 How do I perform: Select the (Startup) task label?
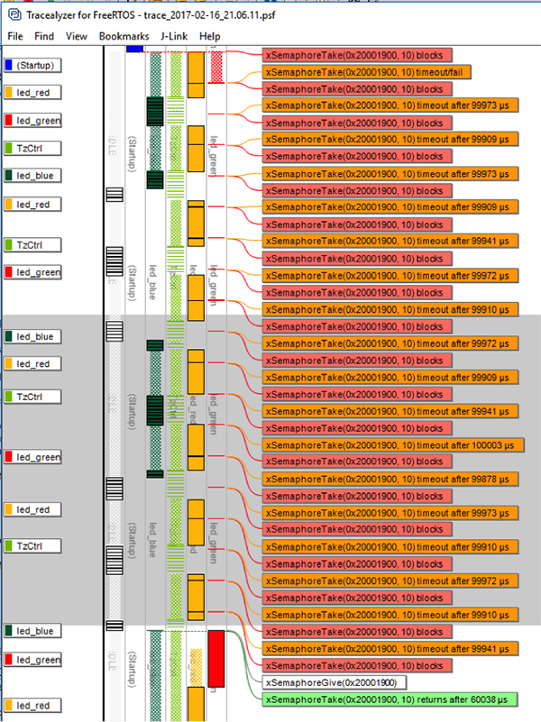pyautogui.click(x=32, y=66)
